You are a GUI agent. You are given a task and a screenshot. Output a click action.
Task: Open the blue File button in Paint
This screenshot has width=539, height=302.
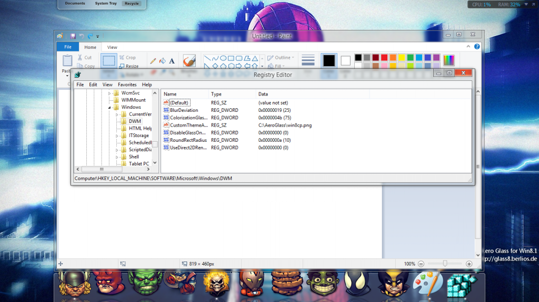pyautogui.click(x=67, y=47)
